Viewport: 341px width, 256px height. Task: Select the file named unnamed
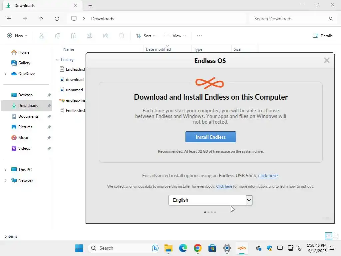(x=71, y=90)
